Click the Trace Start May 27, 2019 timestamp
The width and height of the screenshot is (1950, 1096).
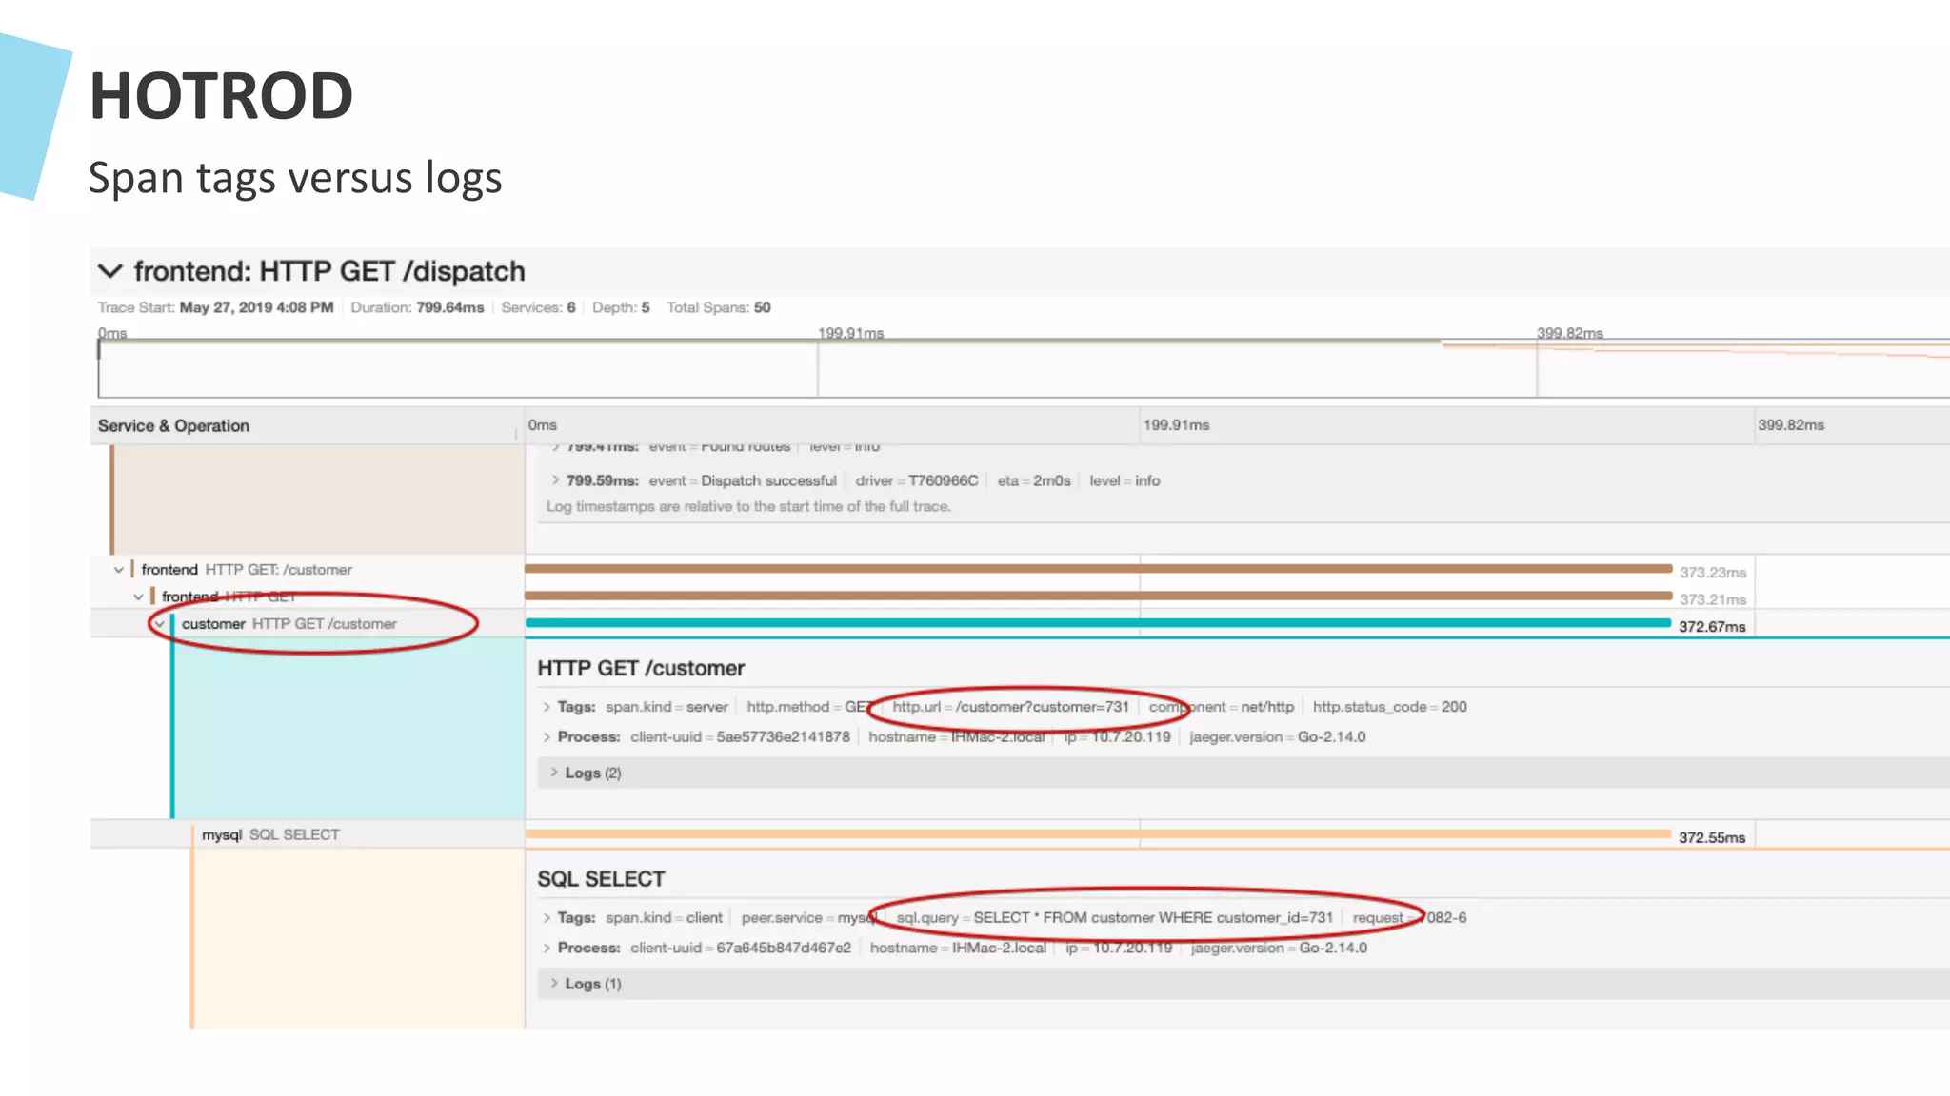(x=215, y=308)
